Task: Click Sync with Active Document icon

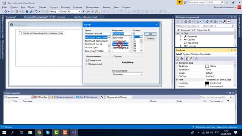Action: tap(203, 22)
